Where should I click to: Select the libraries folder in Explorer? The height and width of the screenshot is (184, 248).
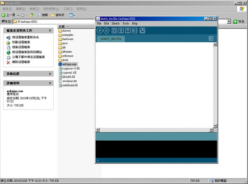click(65, 52)
